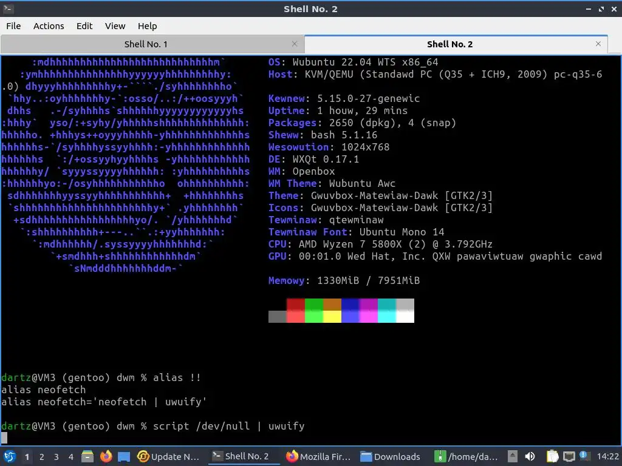Open the Downloads taskbar window

(391, 456)
